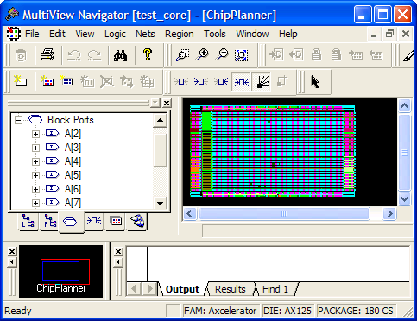
Task: Click the chip layout scroll-left arrow
Action: click(x=190, y=213)
